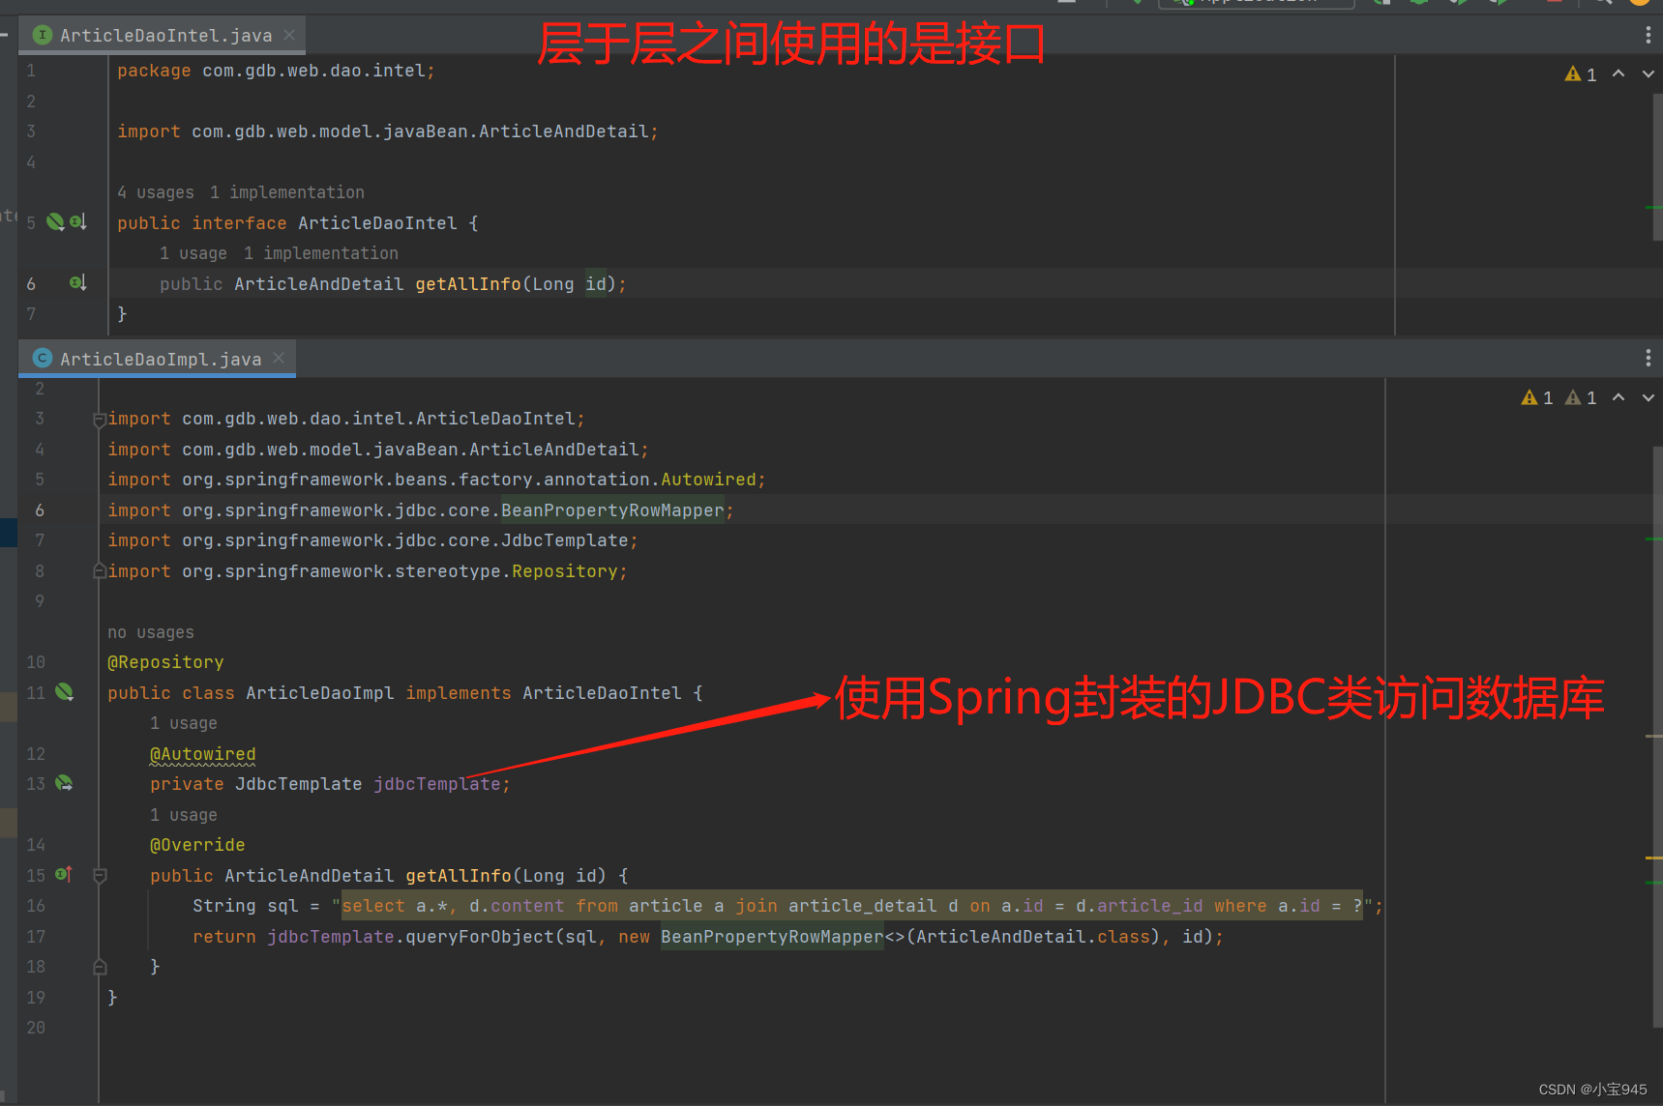Image resolution: width=1663 pixels, height=1106 pixels.
Task: Click queryForObject call on line 17
Action: pyautogui.click(x=480, y=937)
